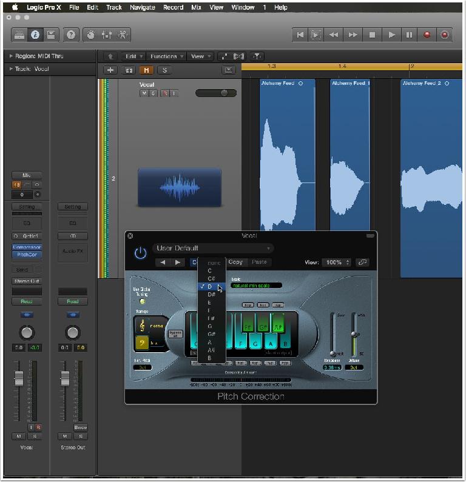Open the PitchCor plugin slot
Screen dimensions: 466x482
(x=27, y=255)
